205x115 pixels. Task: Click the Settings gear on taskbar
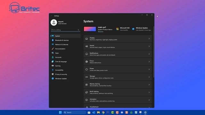[145, 112]
